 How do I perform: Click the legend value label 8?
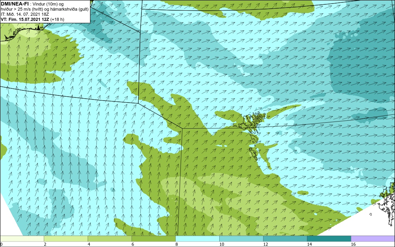pos(177,244)
